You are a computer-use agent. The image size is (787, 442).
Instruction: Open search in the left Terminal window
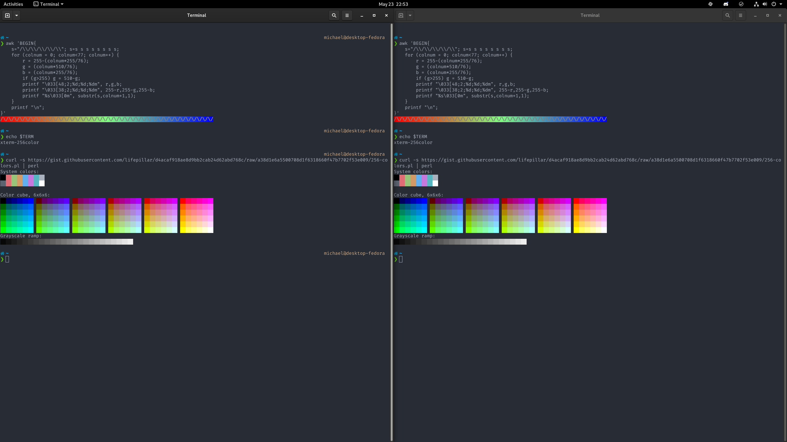coord(334,15)
